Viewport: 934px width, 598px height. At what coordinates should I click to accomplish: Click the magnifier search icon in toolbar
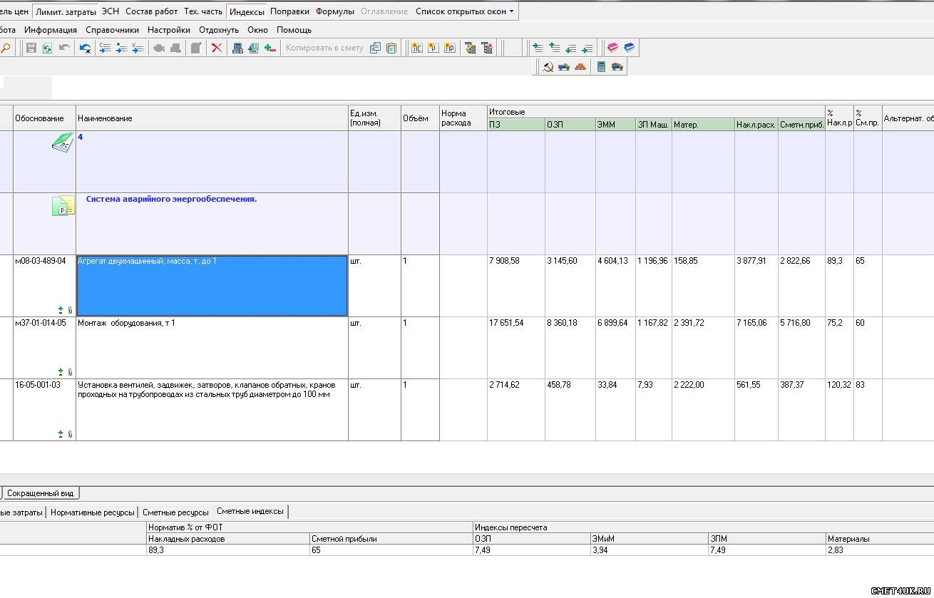6,48
